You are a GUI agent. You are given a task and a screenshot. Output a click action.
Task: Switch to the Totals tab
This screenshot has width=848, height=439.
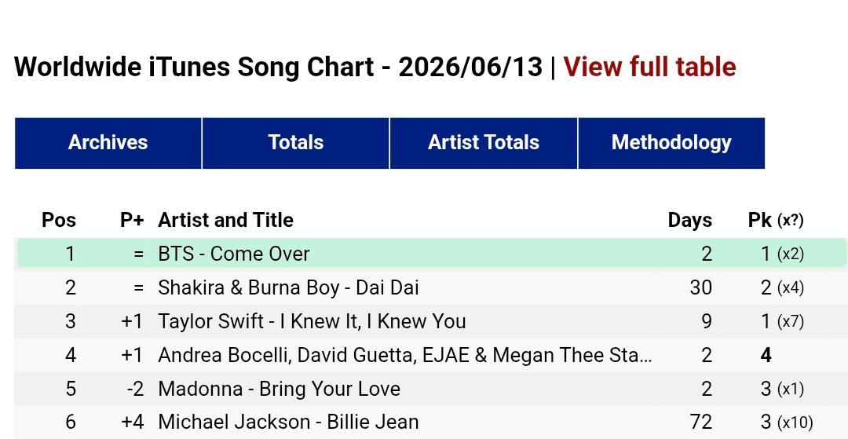(296, 143)
